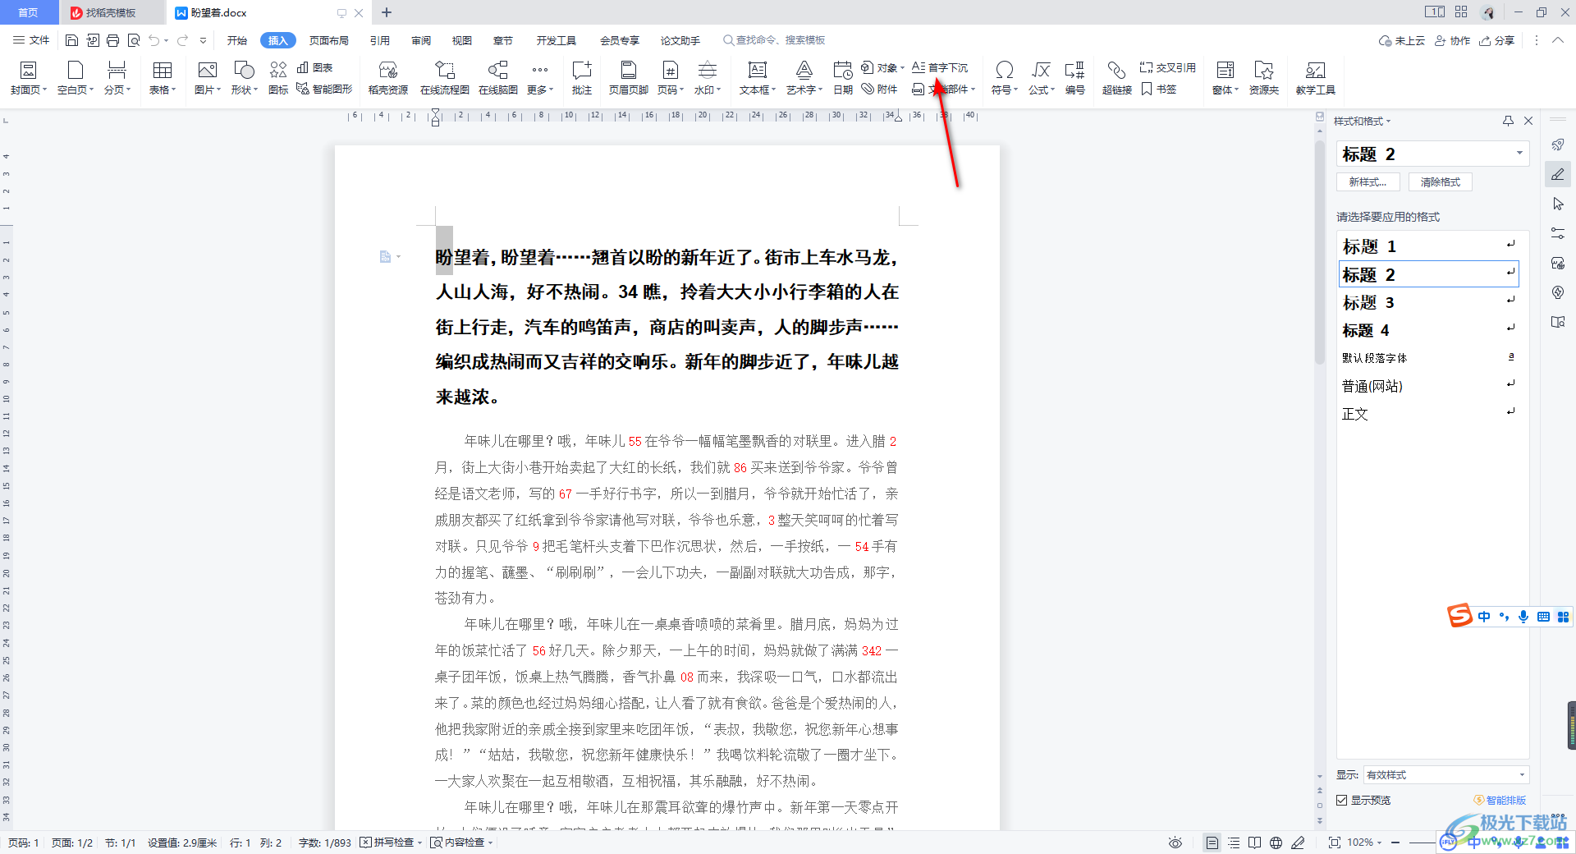Insert a blank page
Screen dimensions: 1576x854
[x=75, y=78]
